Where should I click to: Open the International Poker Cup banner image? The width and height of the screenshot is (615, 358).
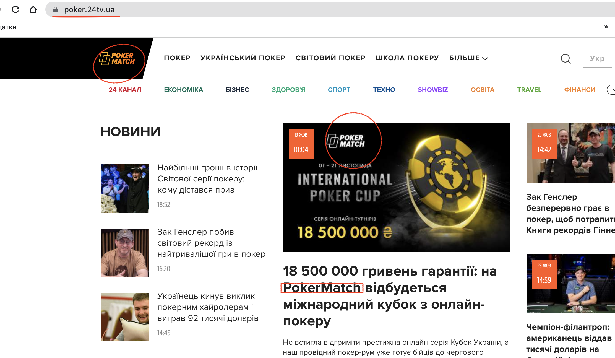point(397,188)
